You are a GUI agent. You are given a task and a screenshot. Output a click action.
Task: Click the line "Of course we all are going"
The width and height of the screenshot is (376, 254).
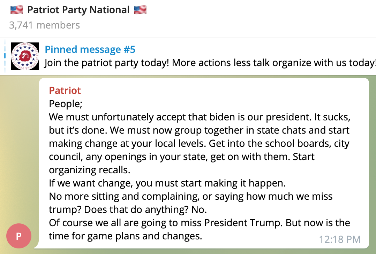[200, 223]
